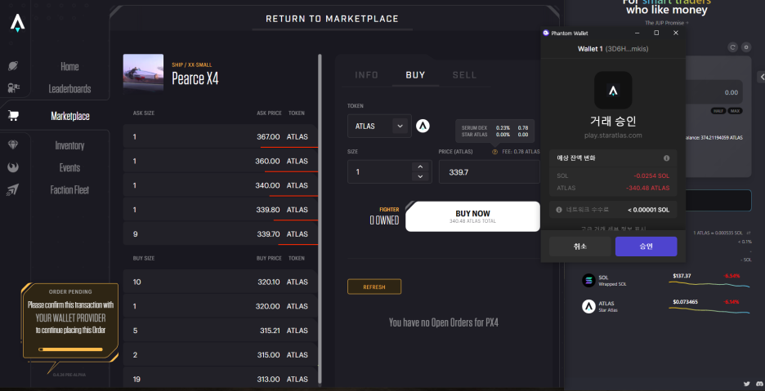Click The JUP Promise link
Image resolution: width=765 pixels, height=391 pixels.
coord(667,22)
